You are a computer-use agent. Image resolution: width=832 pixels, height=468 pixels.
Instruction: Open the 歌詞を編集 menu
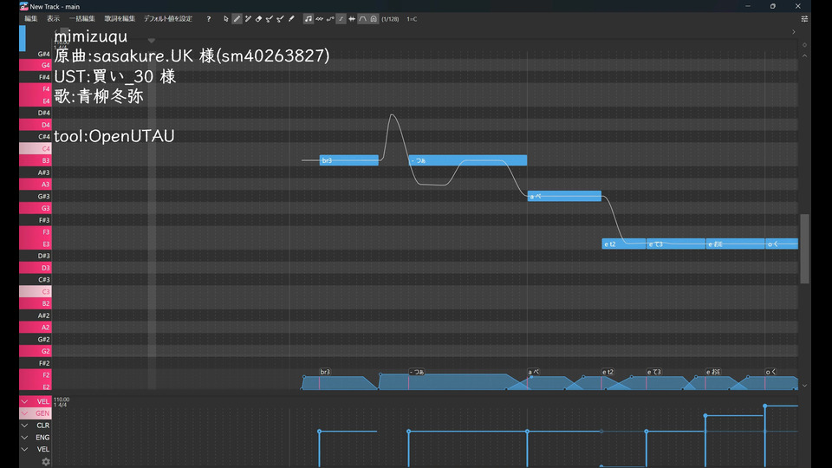[x=120, y=18]
